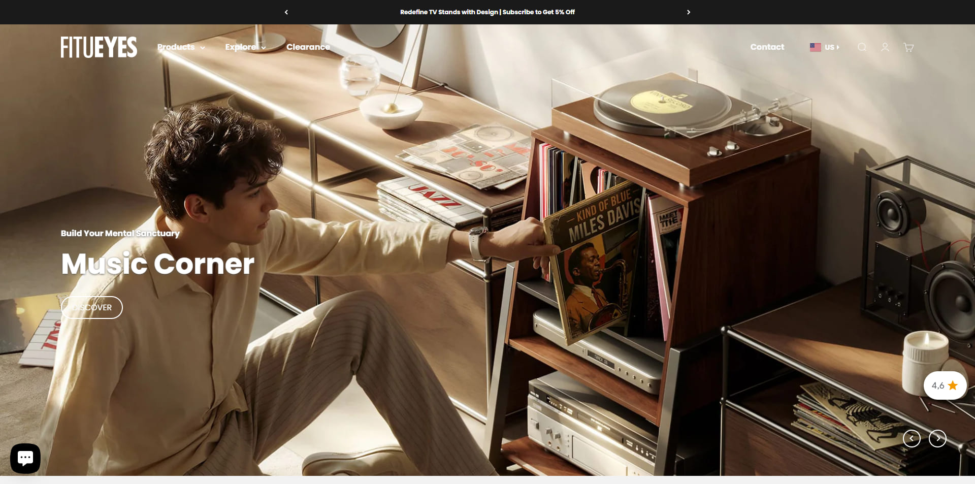Go to the Contact page
Viewport: 975px width, 484px height.
(x=767, y=47)
